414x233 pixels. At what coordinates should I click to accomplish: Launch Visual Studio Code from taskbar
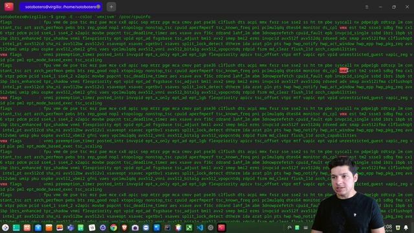[x=200, y=228]
